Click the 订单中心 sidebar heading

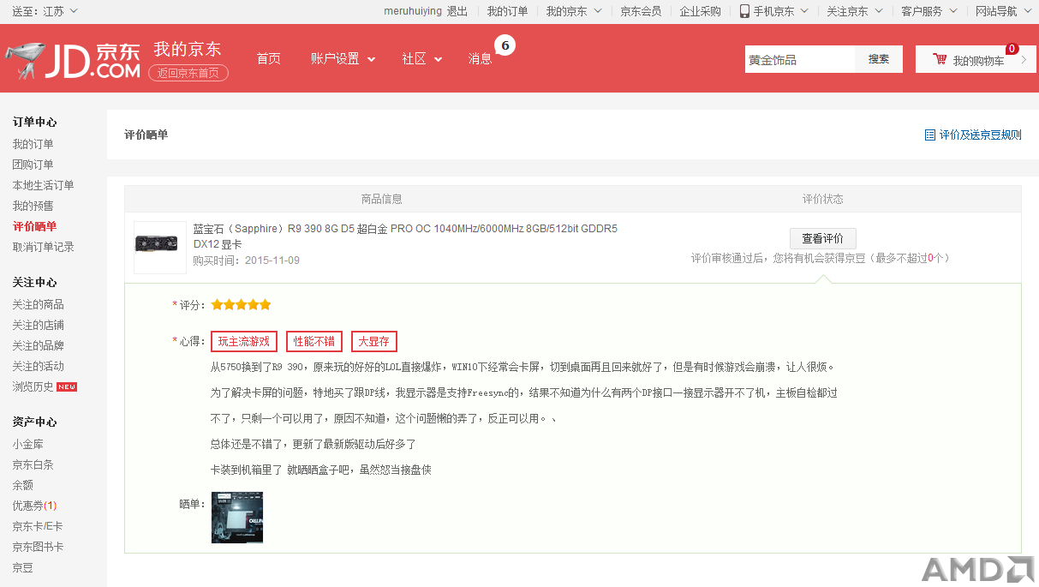coord(34,122)
